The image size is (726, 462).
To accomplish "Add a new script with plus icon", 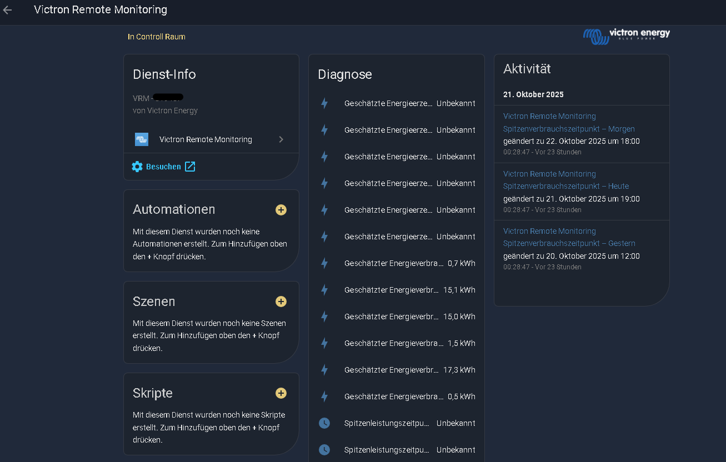I will [x=281, y=393].
